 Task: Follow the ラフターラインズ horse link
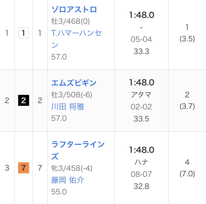pyautogui.click(x=78, y=144)
